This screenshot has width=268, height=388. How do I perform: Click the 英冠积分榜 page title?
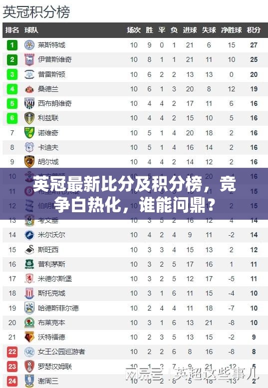click(x=36, y=11)
